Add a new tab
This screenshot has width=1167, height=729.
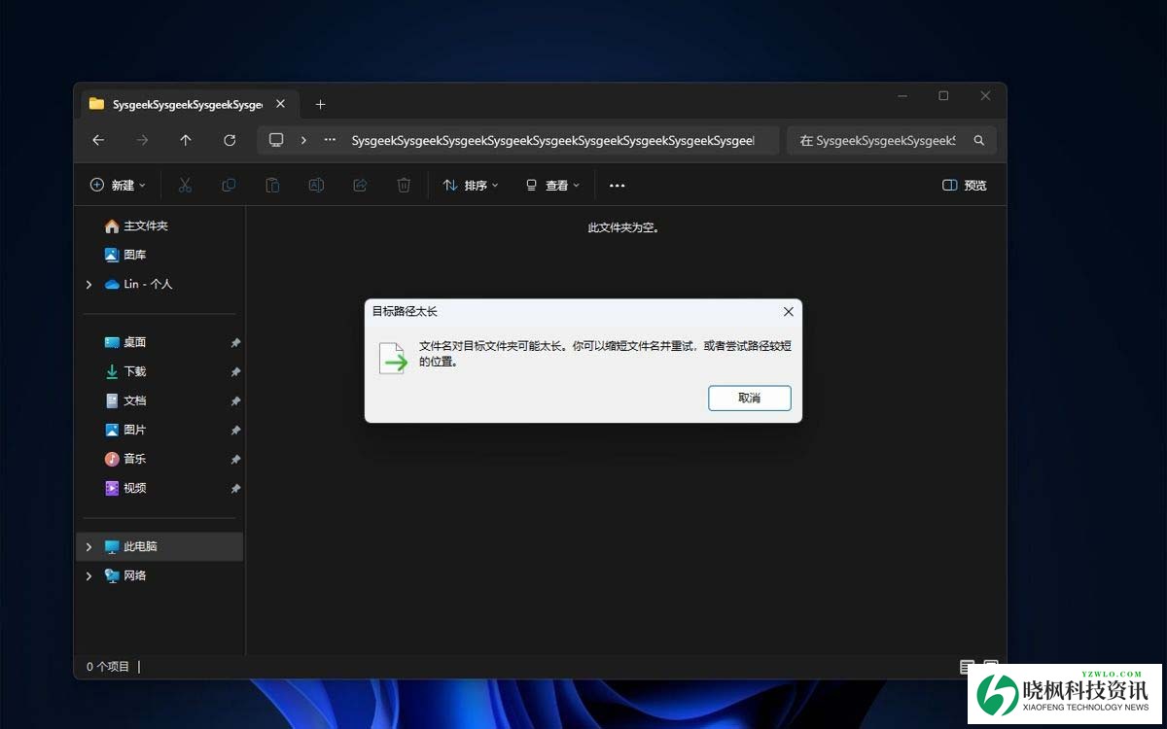[x=320, y=104]
